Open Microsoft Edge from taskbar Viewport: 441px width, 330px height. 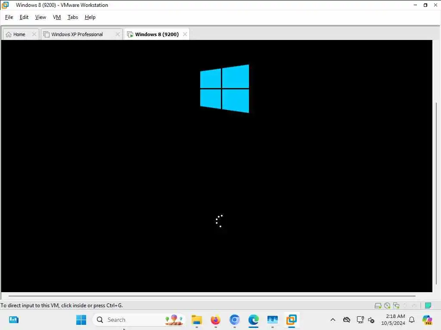tap(253, 320)
